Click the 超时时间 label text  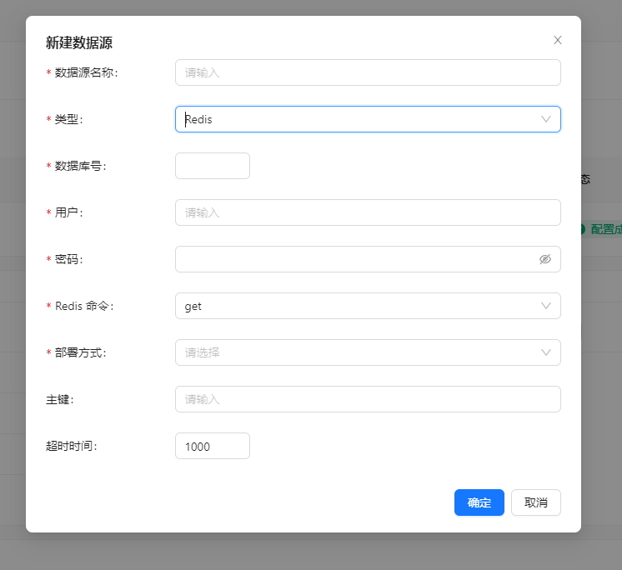coord(72,446)
